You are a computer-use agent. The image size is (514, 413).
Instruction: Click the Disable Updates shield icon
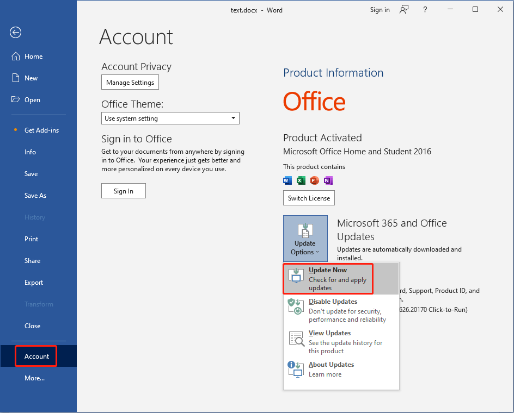coord(296,306)
